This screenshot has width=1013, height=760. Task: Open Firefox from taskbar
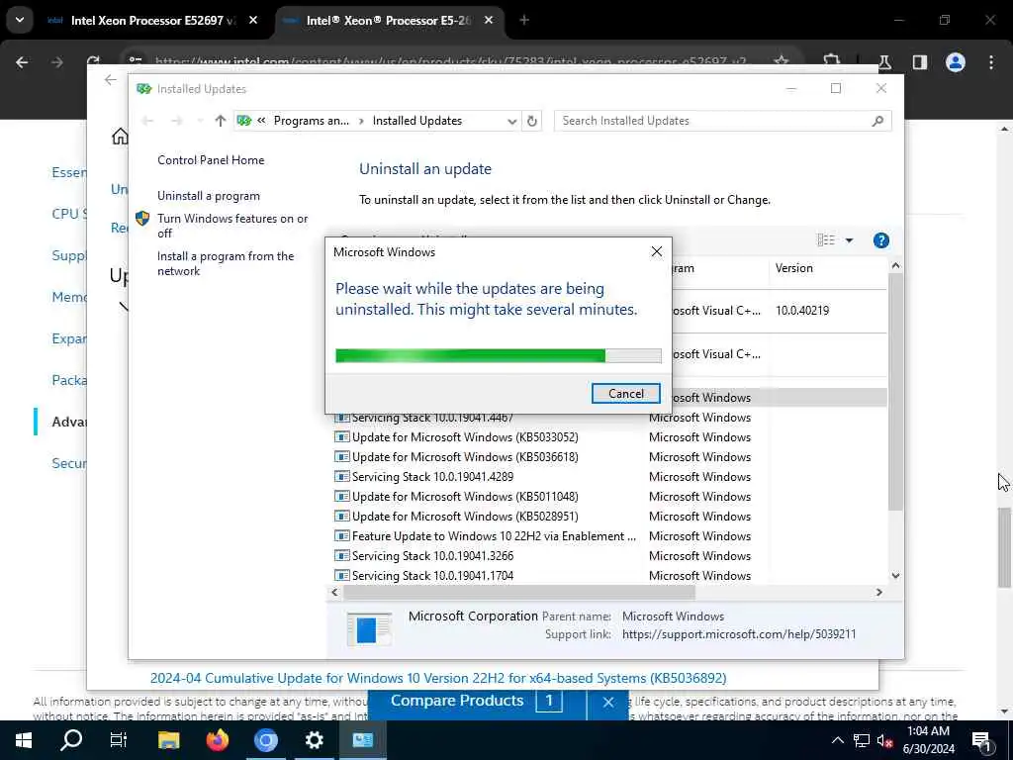pos(217,740)
